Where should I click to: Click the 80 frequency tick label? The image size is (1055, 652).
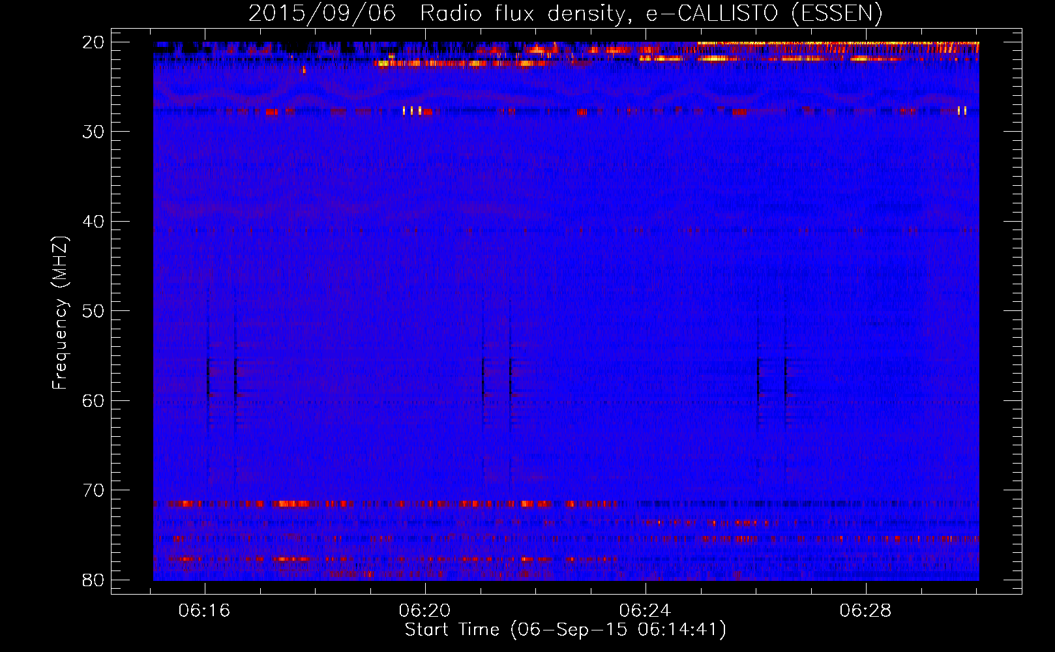[94, 580]
